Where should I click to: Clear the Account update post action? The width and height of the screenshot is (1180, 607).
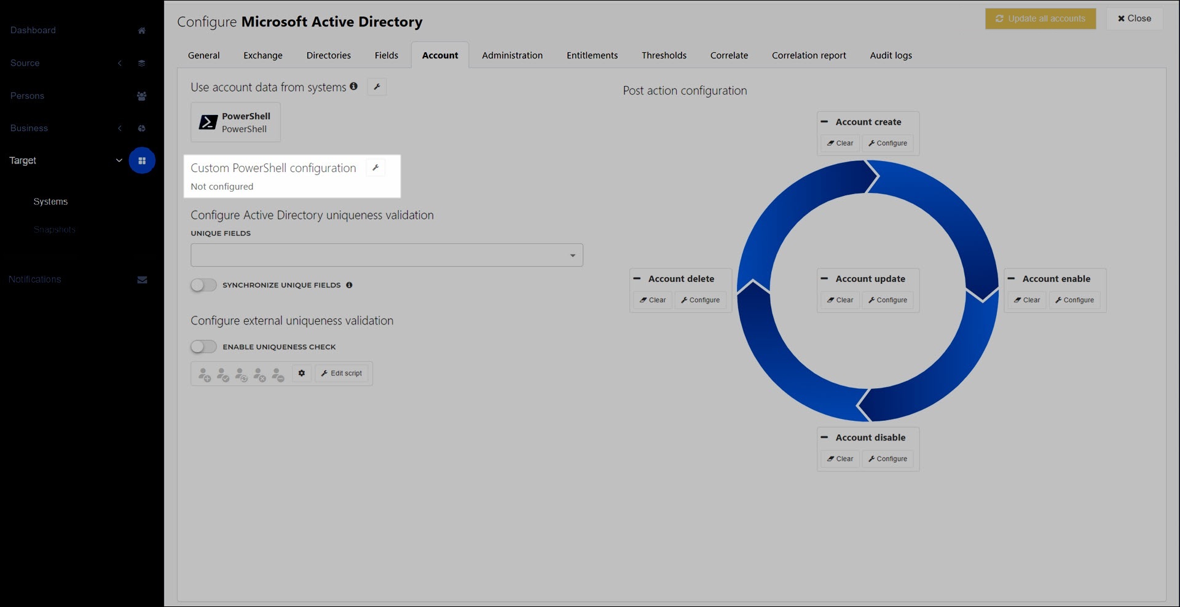(x=840, y=300)
